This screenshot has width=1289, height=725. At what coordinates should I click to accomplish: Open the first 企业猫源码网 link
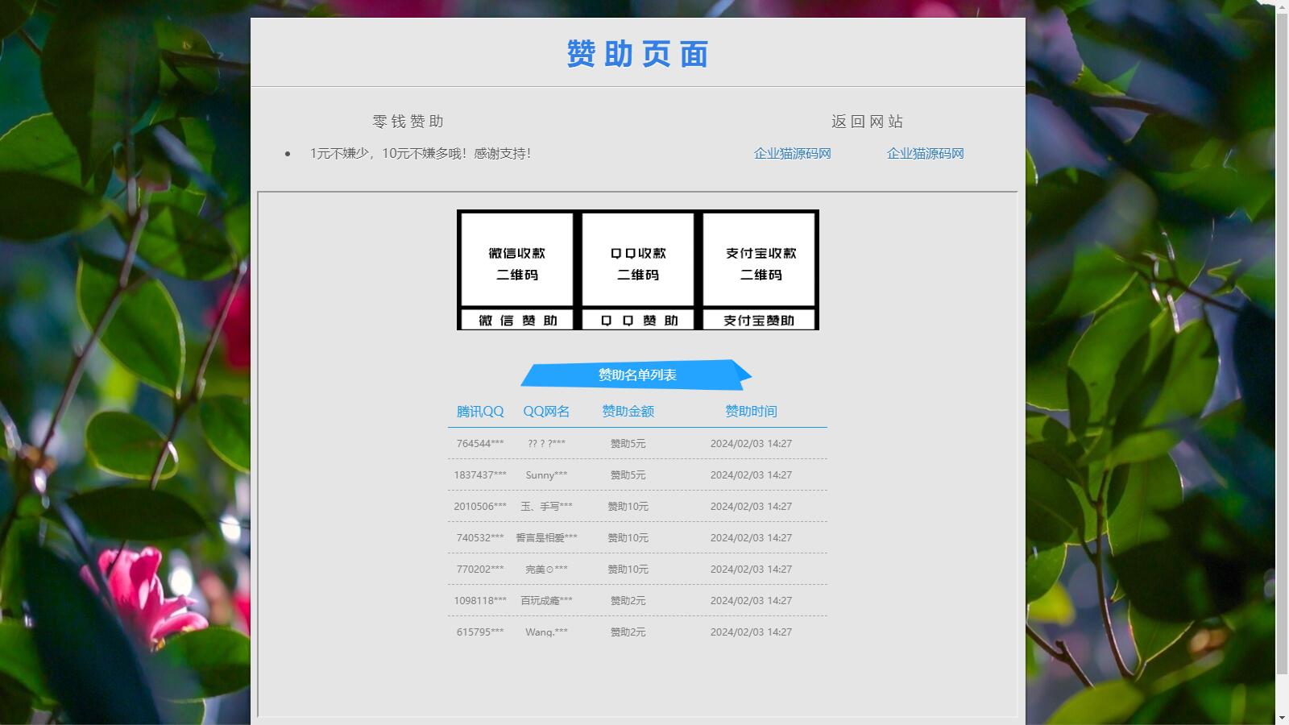(x=792, y=154)
